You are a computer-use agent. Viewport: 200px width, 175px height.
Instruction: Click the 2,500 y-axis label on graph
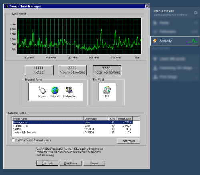click(x=13, y=24)
